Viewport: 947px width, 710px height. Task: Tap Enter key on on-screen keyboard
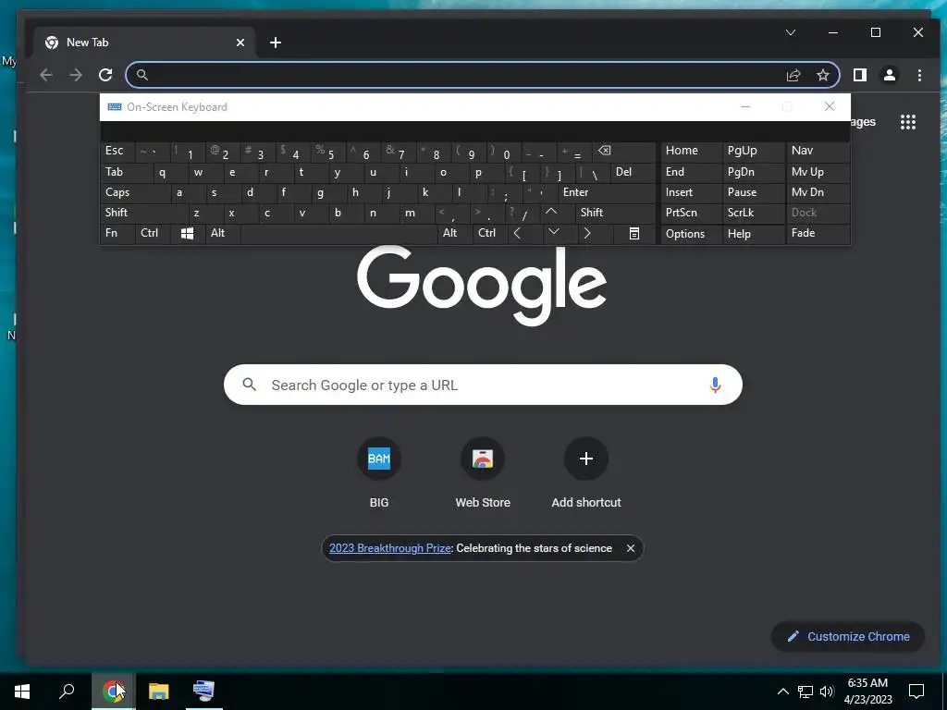(x=607, y=192)
